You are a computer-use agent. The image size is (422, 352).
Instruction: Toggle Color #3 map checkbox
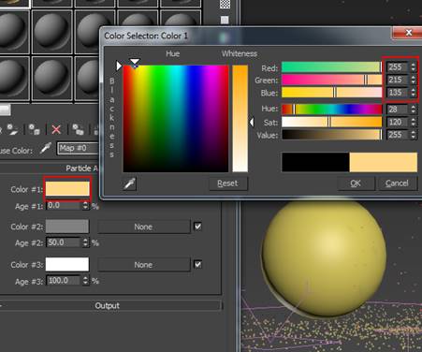tap(197, 265)
